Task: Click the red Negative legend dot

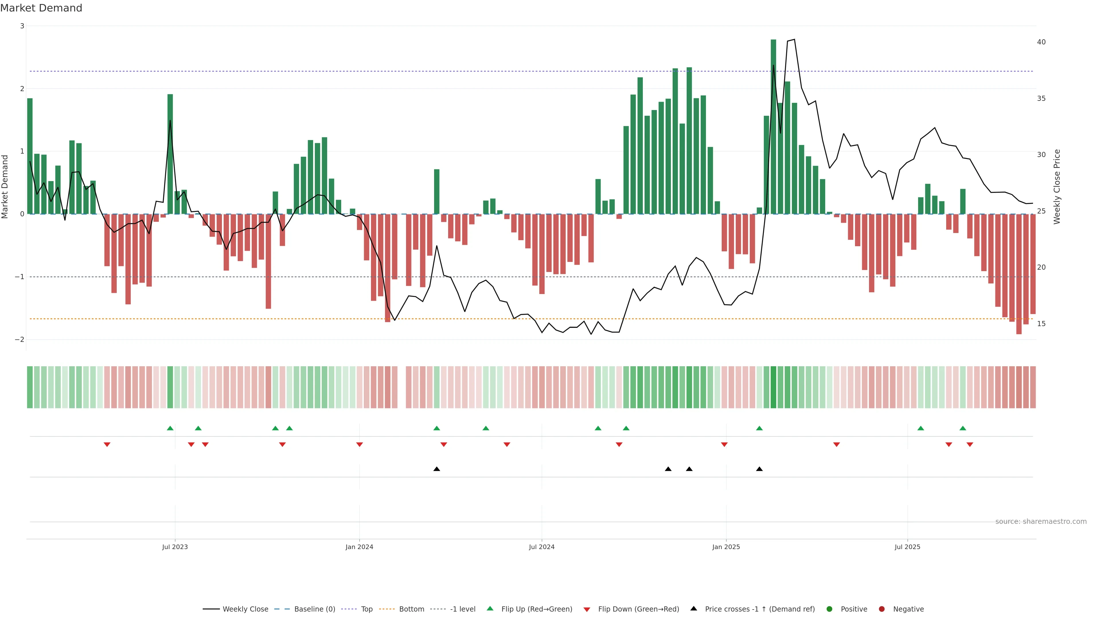Action: 882,609
